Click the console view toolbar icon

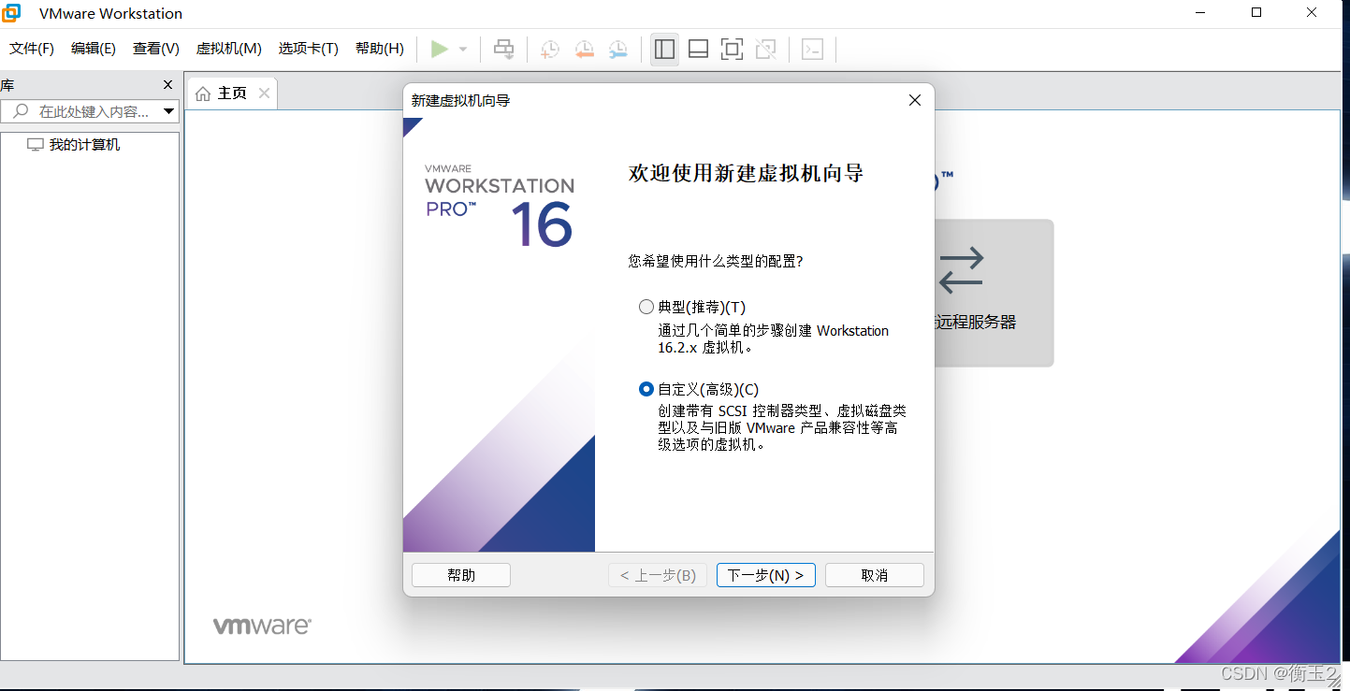click(x=812, y=50)
